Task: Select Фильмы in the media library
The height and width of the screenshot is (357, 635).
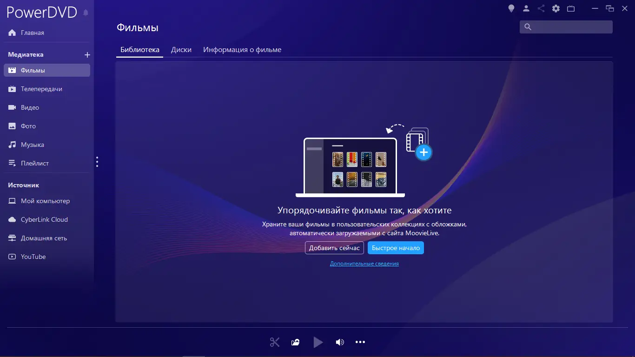Action: click(47, 70)
